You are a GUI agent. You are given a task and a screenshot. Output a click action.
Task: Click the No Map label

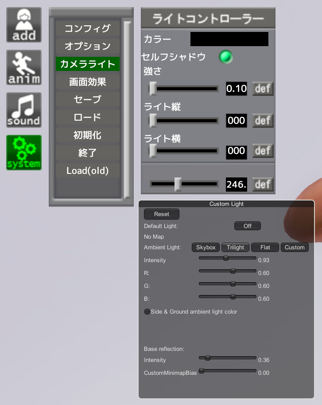(x=154, y=236)
